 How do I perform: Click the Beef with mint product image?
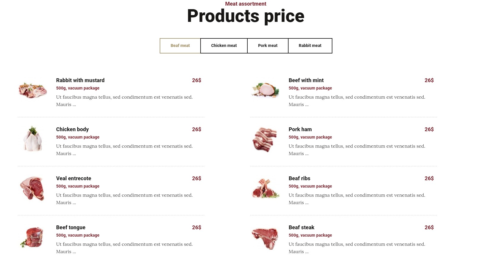coord(265,90)
